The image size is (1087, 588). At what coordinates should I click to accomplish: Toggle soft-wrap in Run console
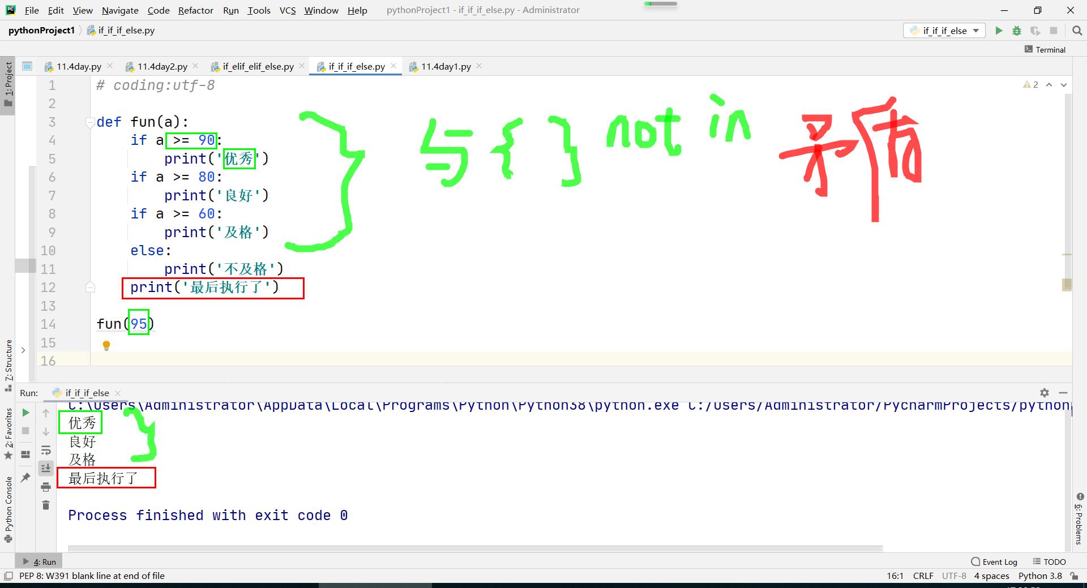click(x=46, y=450)
